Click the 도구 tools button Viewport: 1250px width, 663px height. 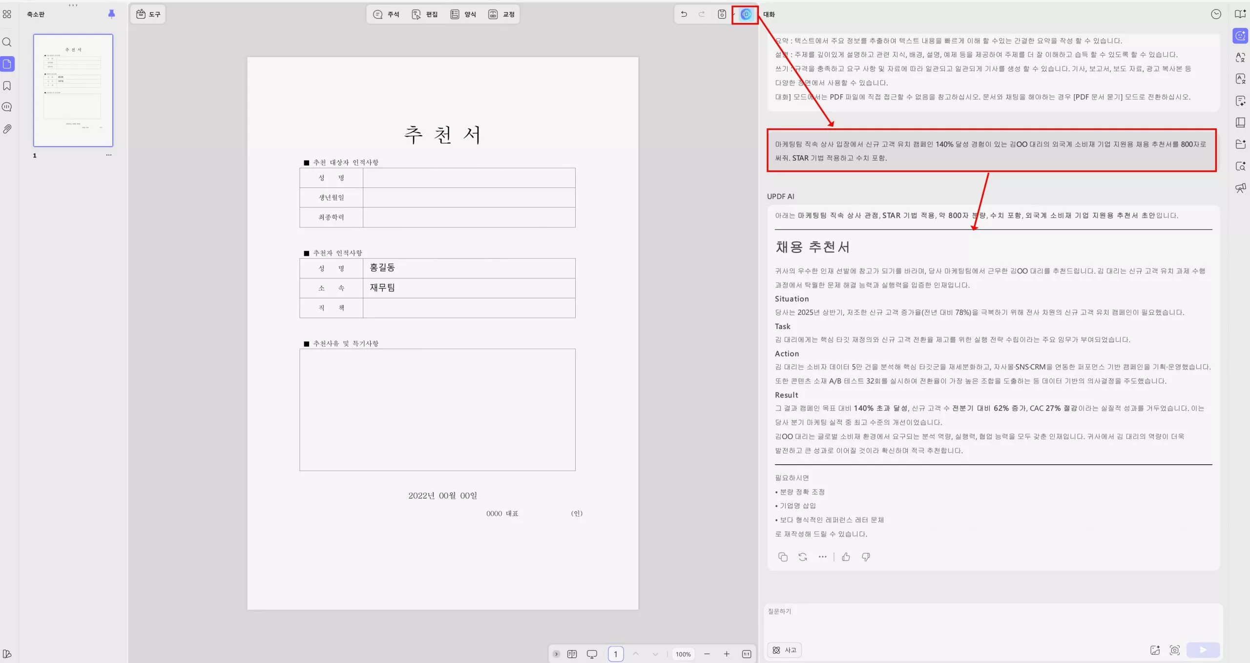pyautogui.click(x=147, y=14)
